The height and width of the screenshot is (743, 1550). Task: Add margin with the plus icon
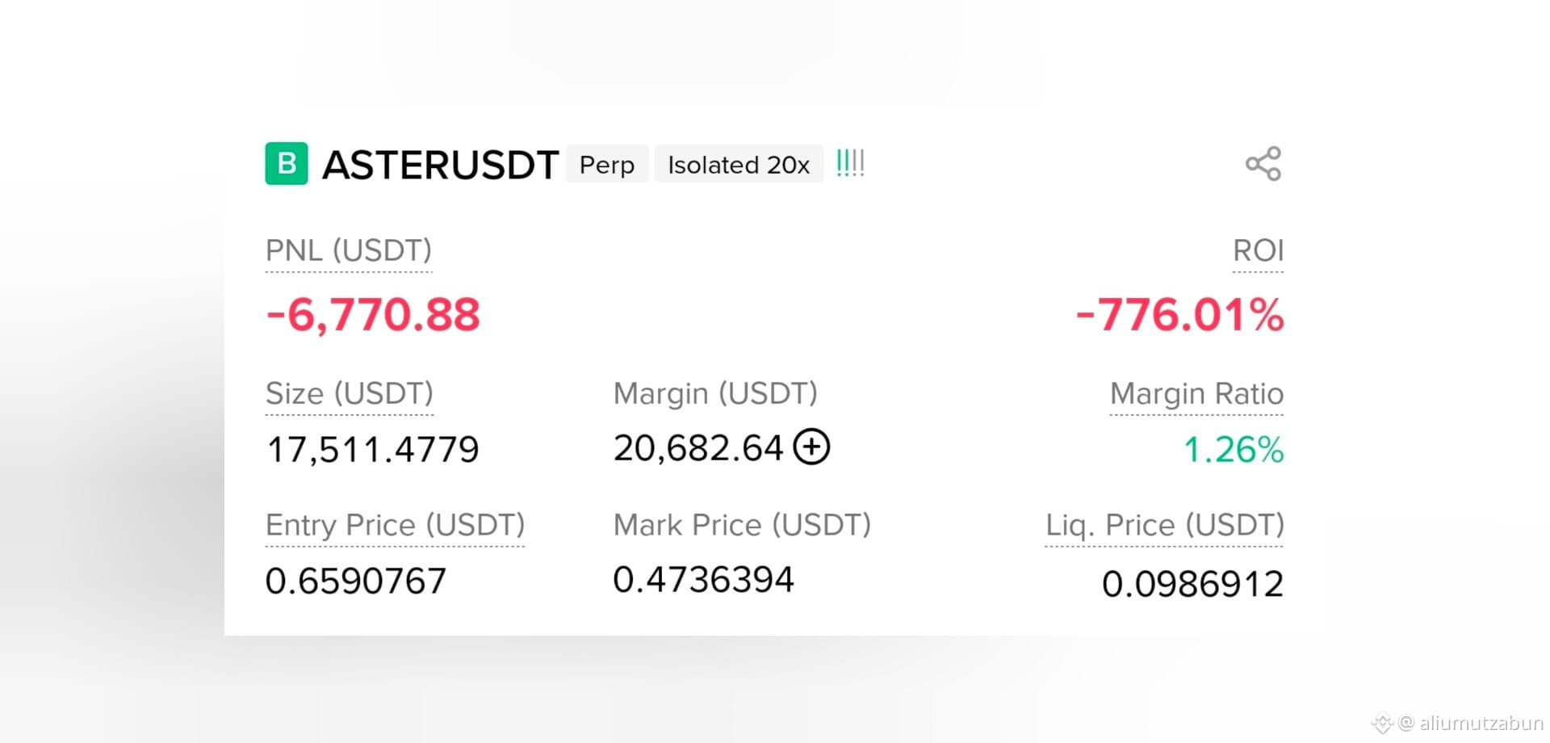click(811, 447)
